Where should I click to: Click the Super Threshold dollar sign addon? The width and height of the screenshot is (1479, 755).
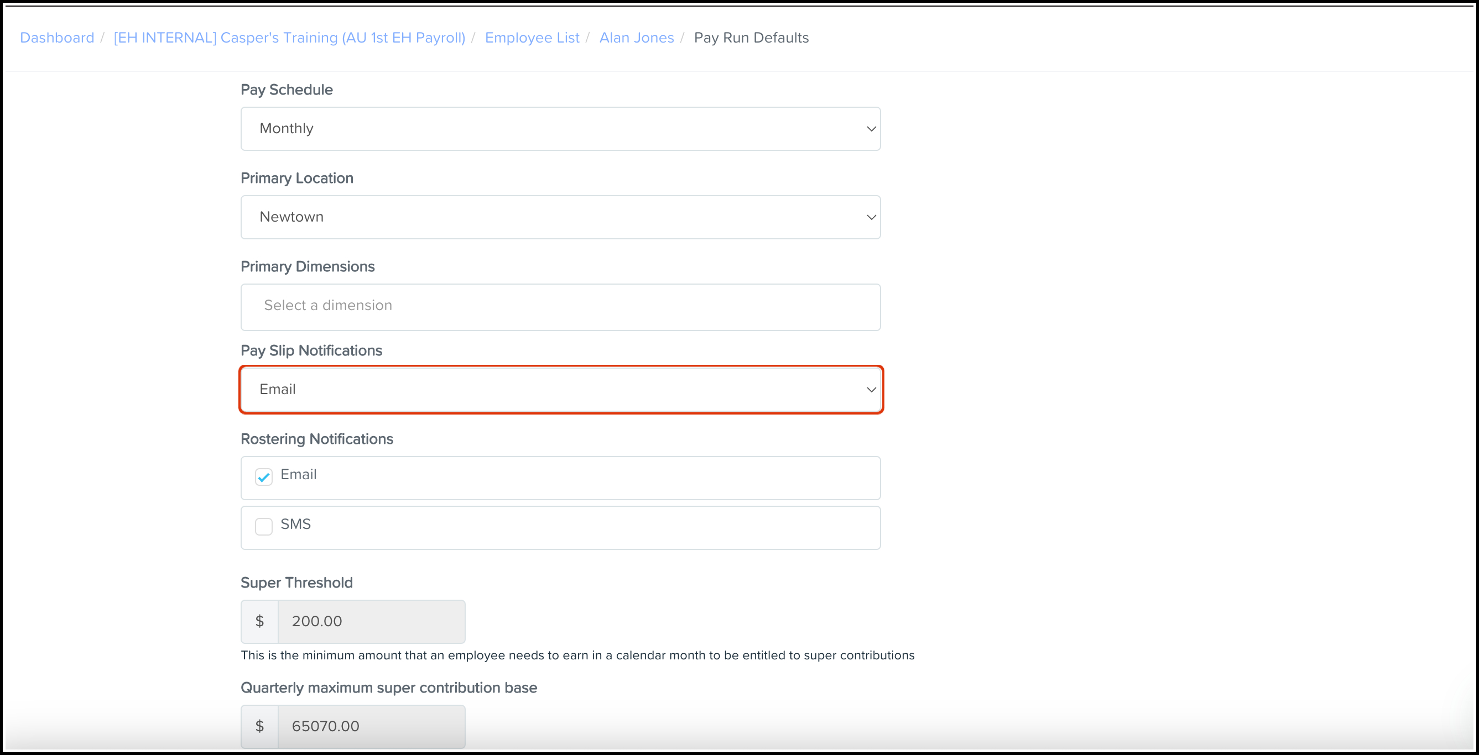click(x=259, y=621)
